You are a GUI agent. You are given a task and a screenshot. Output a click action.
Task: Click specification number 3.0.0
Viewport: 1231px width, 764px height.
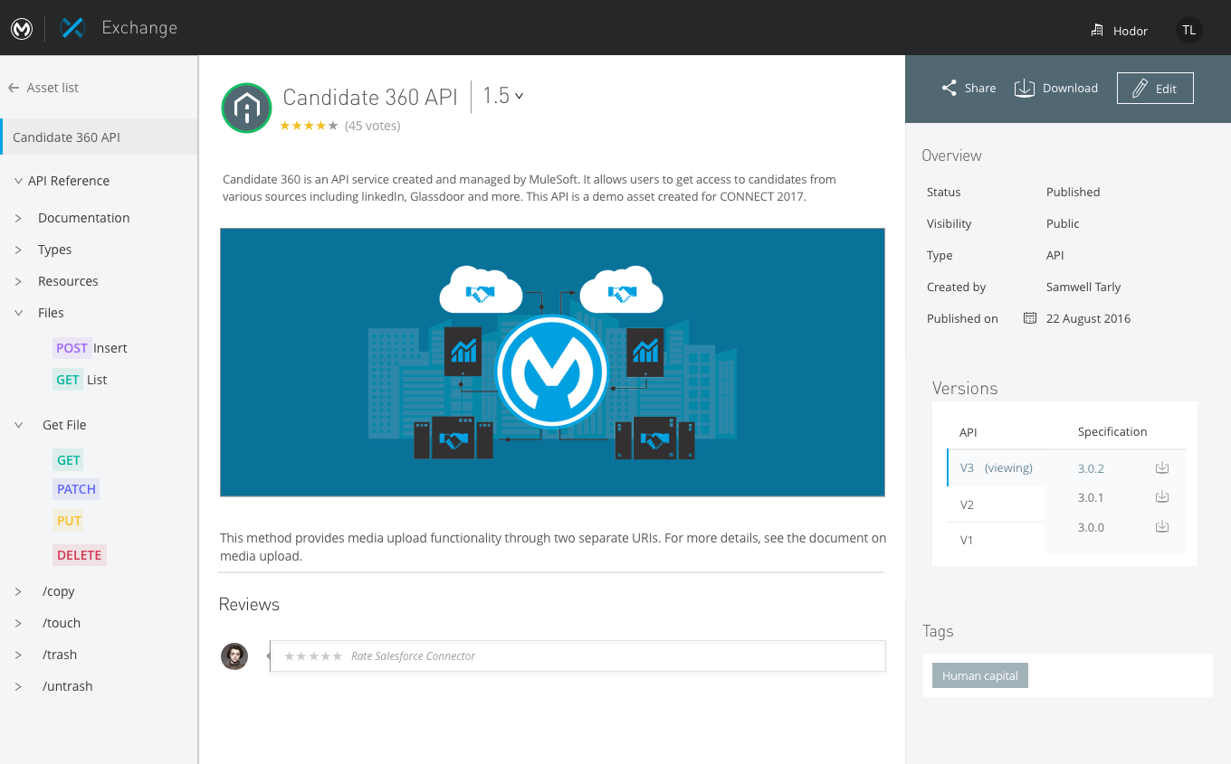(x=1091, y=527)
